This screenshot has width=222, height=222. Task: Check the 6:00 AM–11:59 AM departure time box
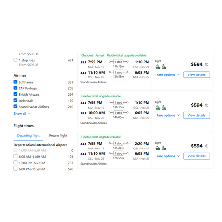(x=15, y=156)
